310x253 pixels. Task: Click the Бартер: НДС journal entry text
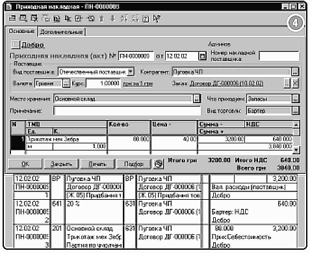point(230,212)
